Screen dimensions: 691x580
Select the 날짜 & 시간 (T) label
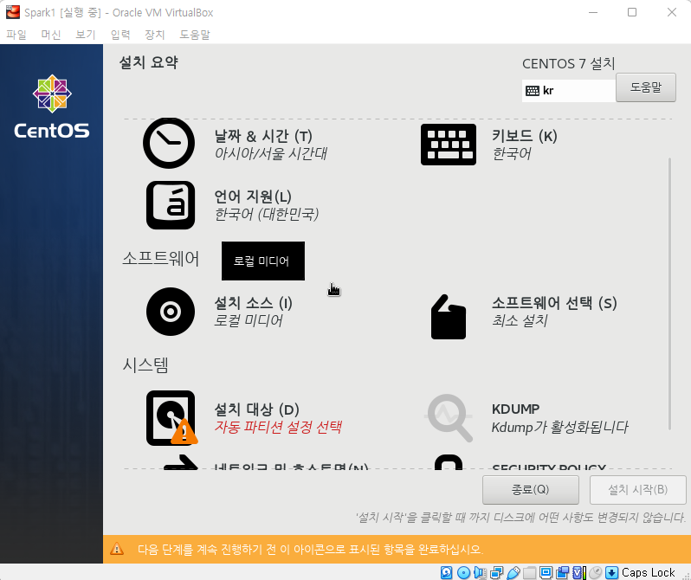click(x=263, y=136)
